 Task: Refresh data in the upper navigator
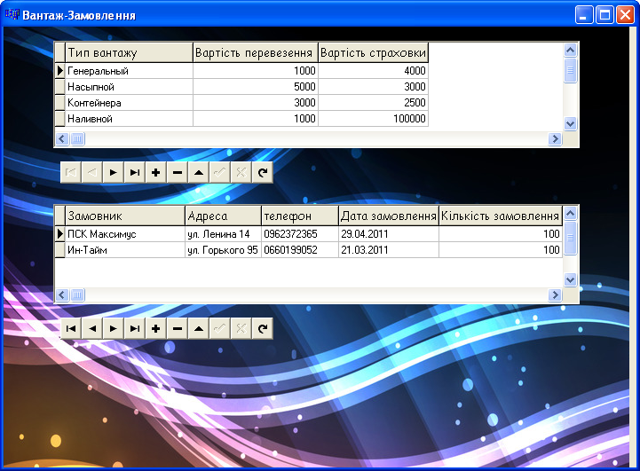(262, 172)
